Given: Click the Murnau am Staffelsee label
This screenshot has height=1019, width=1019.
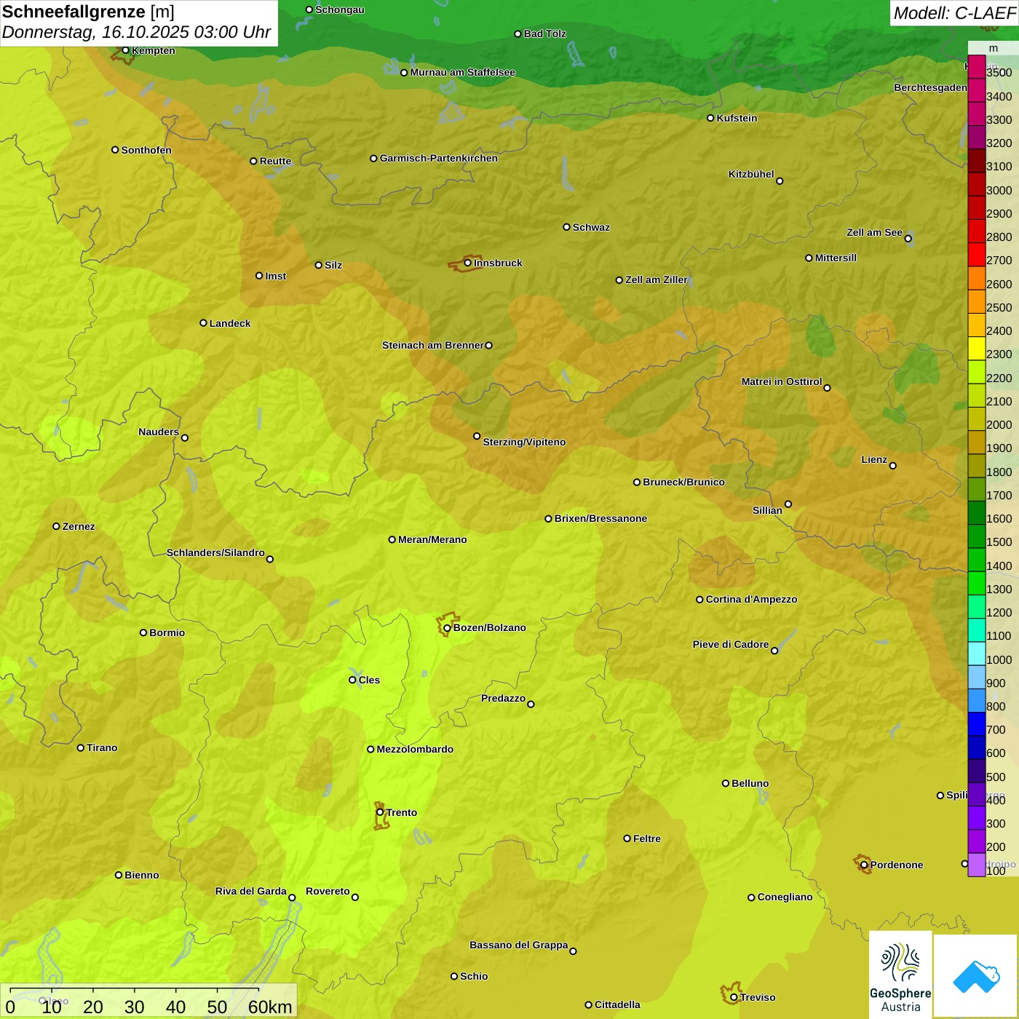Looking at the screenshot, I should click(x=462, y=72).
